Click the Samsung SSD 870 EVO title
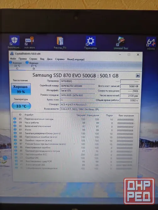This screenshot has height=210, width=158. coord(75,76)
